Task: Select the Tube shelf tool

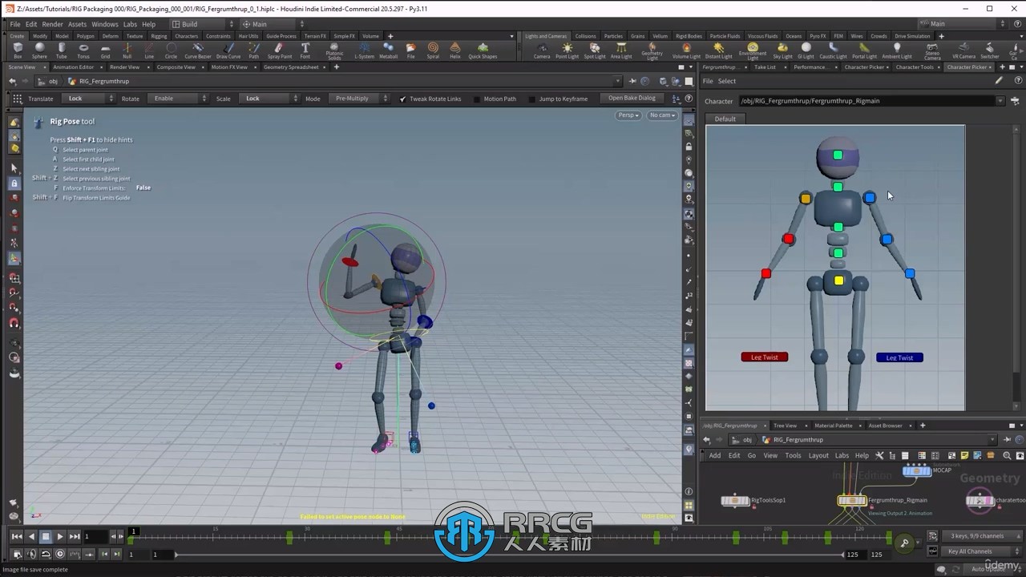Action: [x=62, y=50]
